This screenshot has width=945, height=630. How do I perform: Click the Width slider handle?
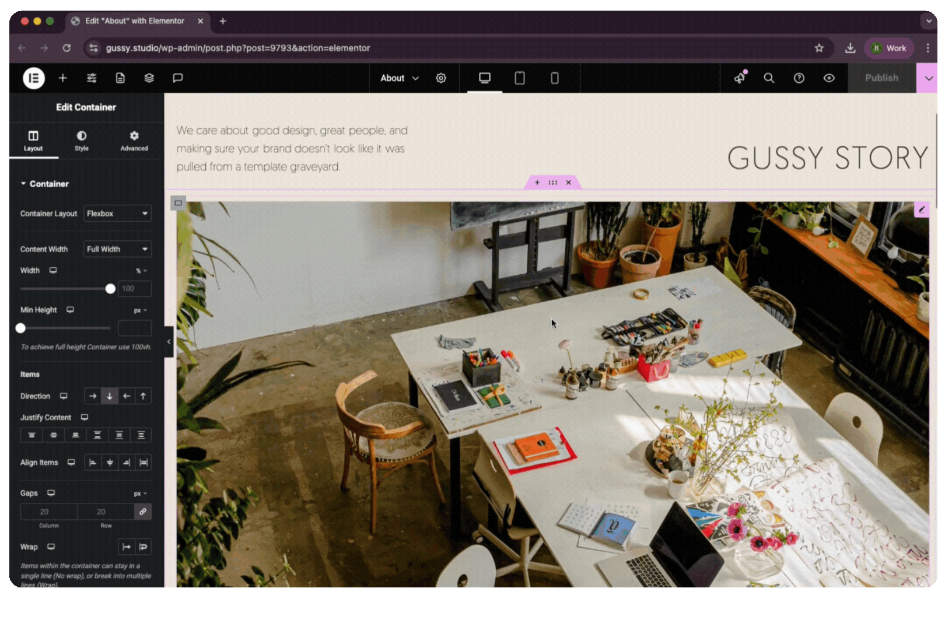[110, 289]
